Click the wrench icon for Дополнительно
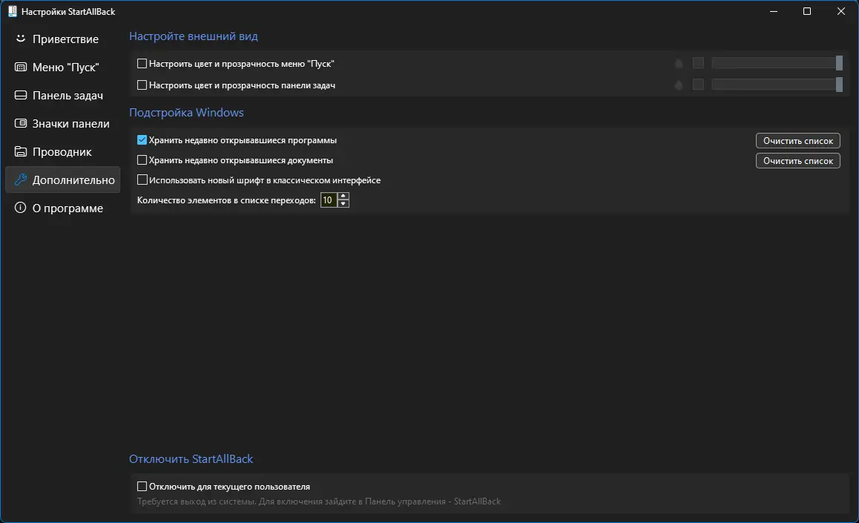The width and height of the screenshot is (859, 523). coord(20,180)
